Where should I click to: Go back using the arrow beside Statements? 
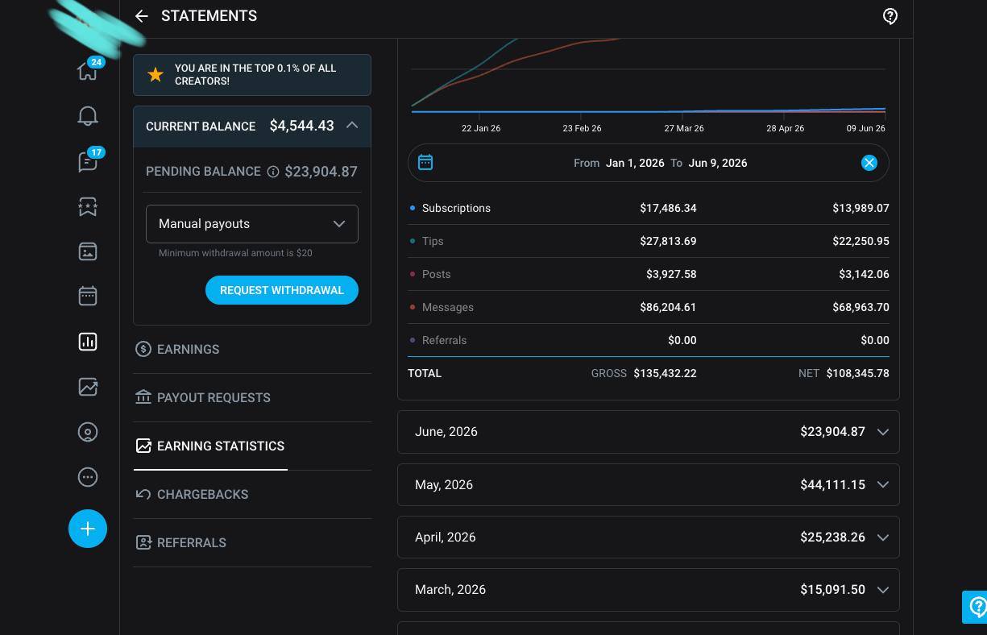coord(142,16)
